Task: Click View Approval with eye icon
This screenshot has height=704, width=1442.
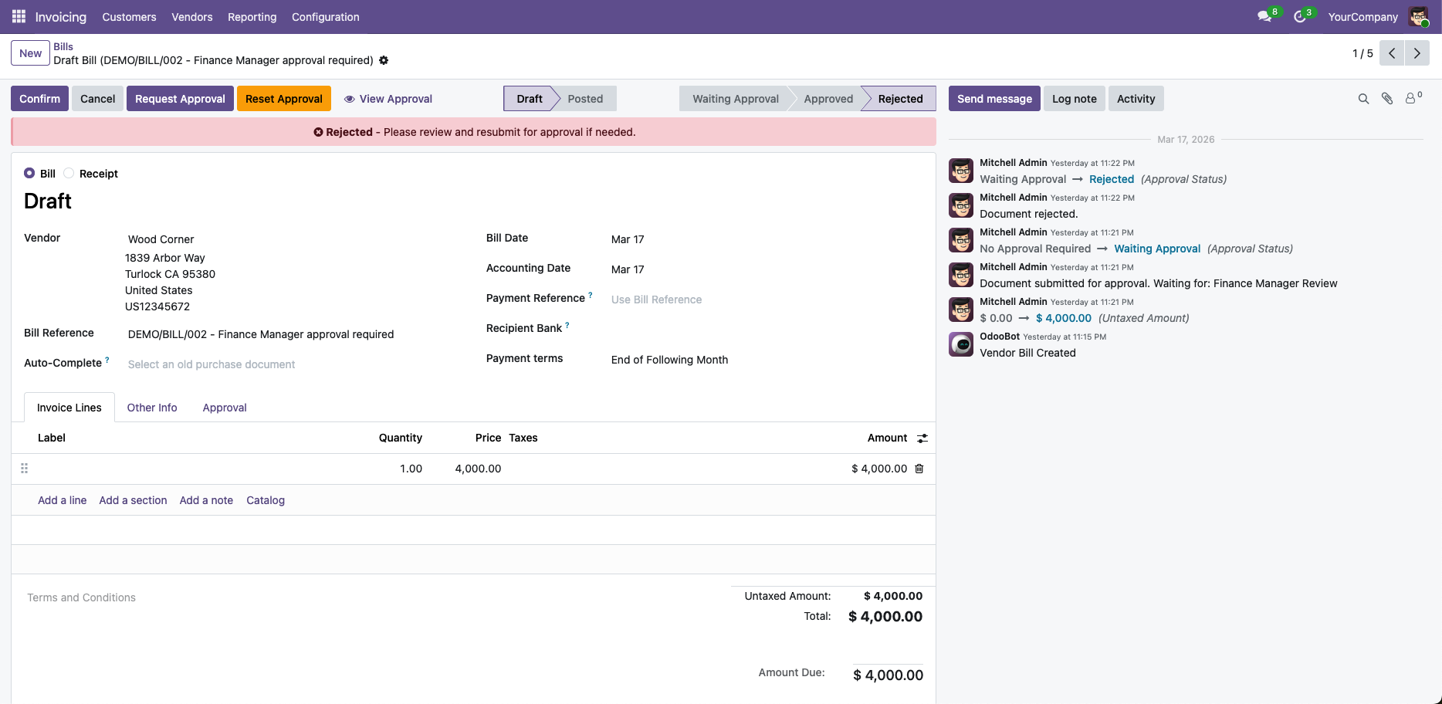Action: coord(388,99)
